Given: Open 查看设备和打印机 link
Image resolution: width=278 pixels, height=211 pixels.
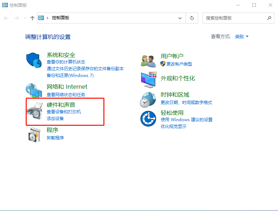Looking at the screenshot, I should click(x=64, y=112).
